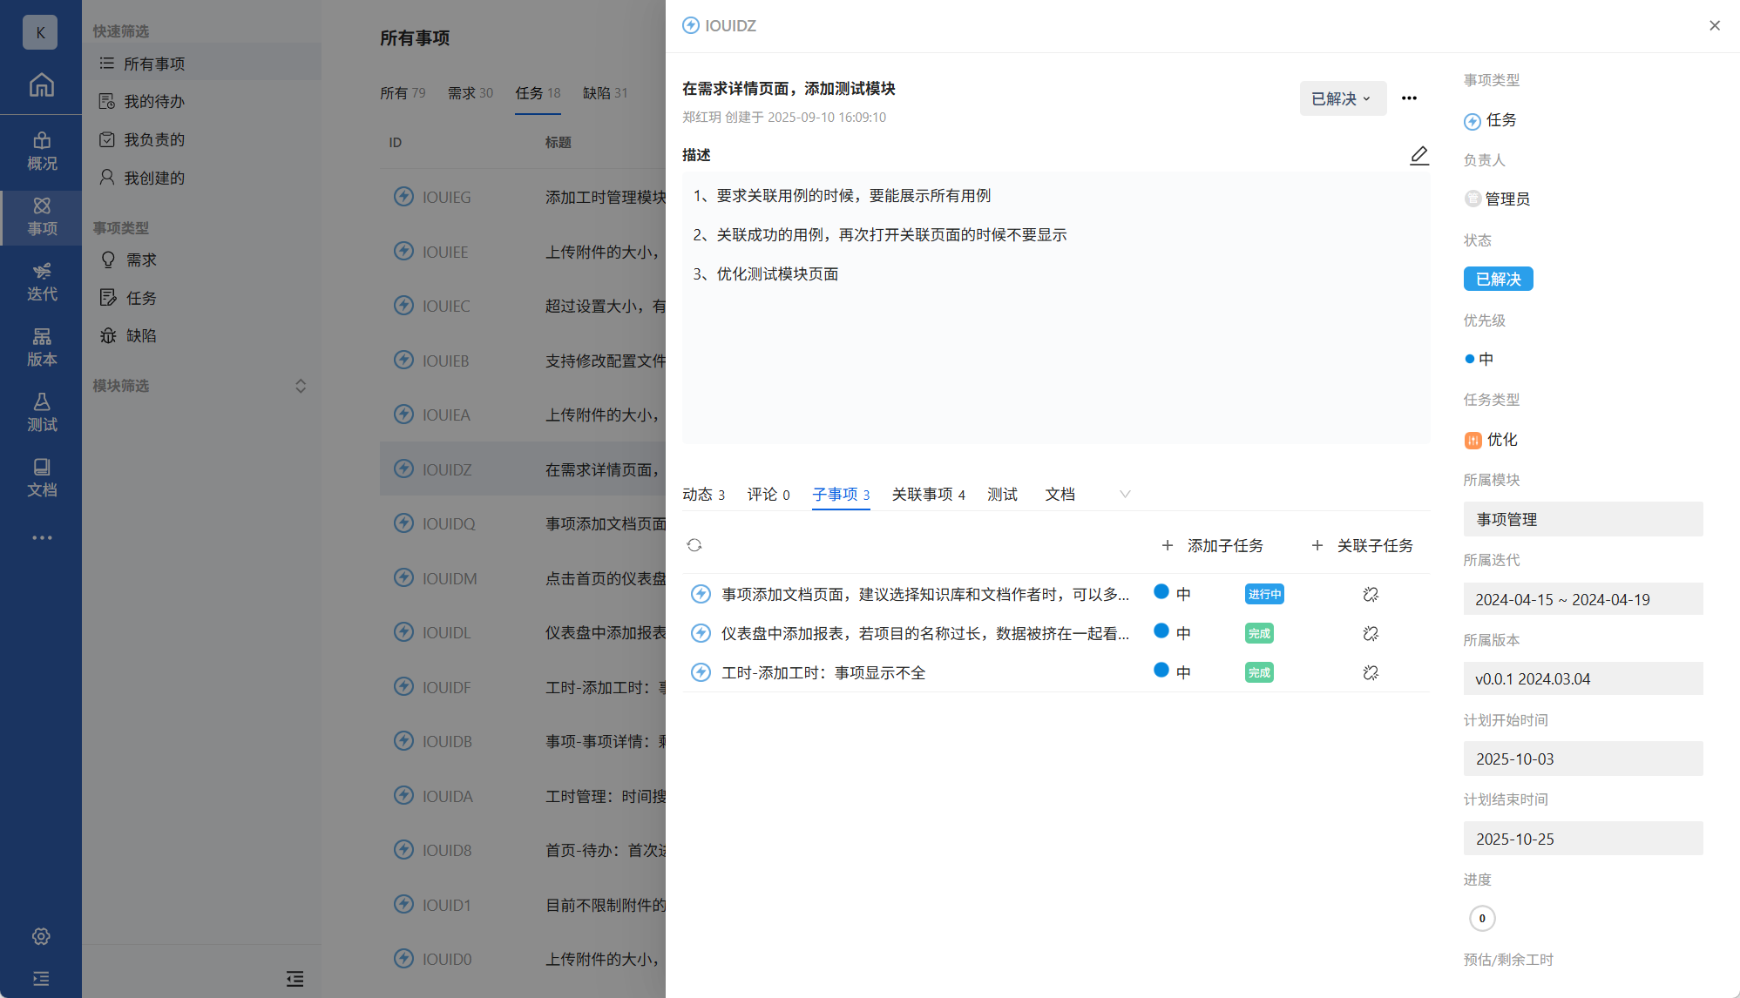Expand the 模块筛选 section
The image size is (1740, 998).
pyautogui.click(x=301, y=386)
